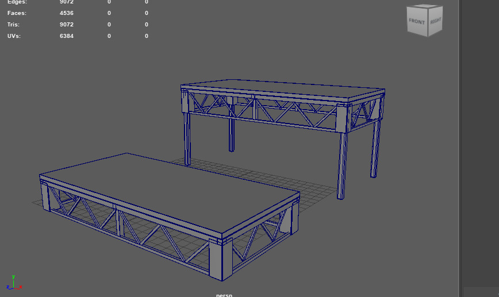Screen dimensions: 499x297
Task: Select the 9072 value in the Tris row
Action: tap(67, 25)
